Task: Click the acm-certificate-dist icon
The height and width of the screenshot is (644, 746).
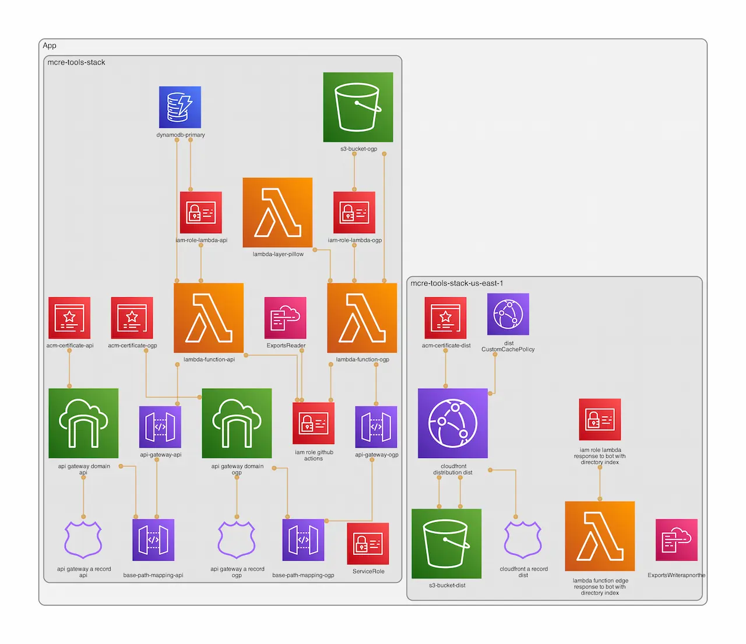Action: 446,318
